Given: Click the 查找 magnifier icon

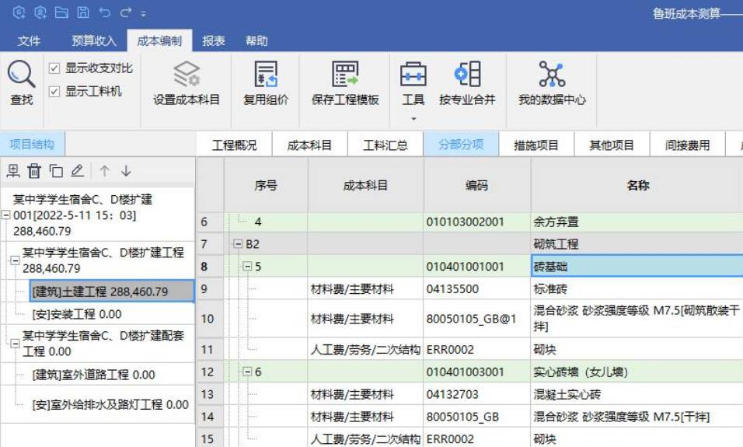Looking at the screenshot, I should [21, 74].
